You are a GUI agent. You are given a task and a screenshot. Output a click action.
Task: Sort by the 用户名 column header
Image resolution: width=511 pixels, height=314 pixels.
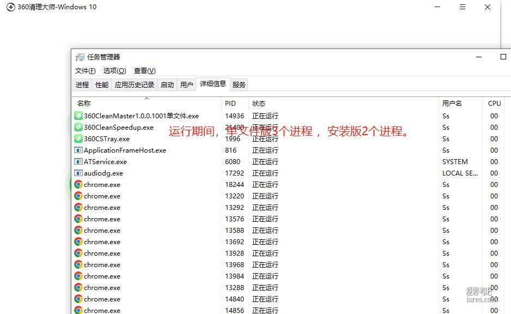[x=460, y=104]
